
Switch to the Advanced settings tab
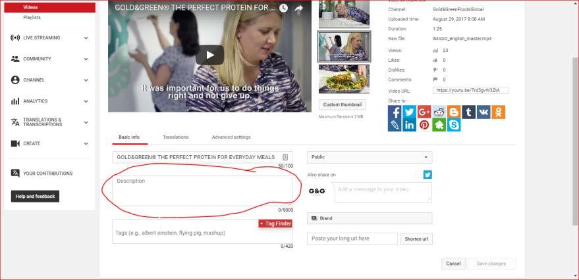(x=231, y=137)
